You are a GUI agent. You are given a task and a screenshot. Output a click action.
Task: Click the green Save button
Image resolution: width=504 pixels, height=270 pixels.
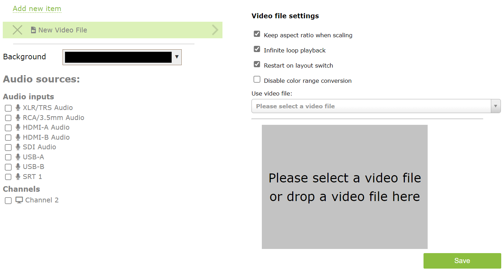tap(462, 261)
